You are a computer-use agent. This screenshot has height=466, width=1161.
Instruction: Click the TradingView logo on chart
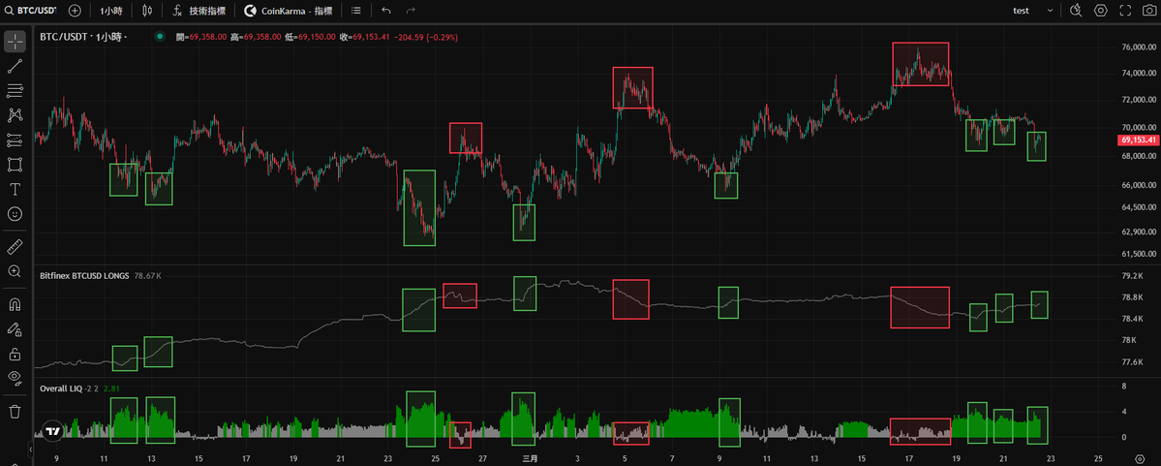(52, 430)
